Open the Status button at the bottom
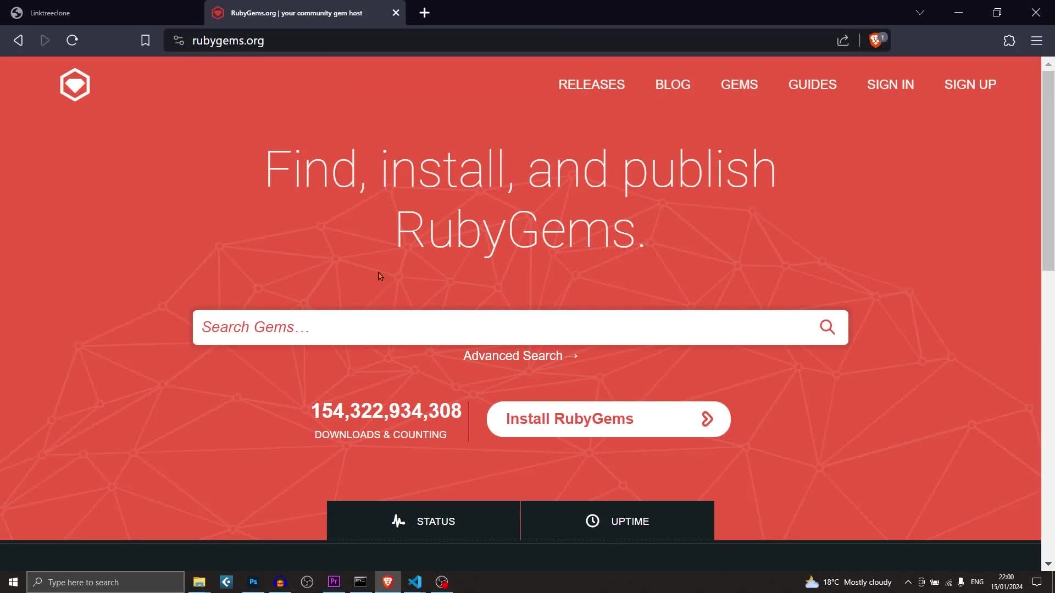Screen dimensions: 1055x593 (424, 521)
